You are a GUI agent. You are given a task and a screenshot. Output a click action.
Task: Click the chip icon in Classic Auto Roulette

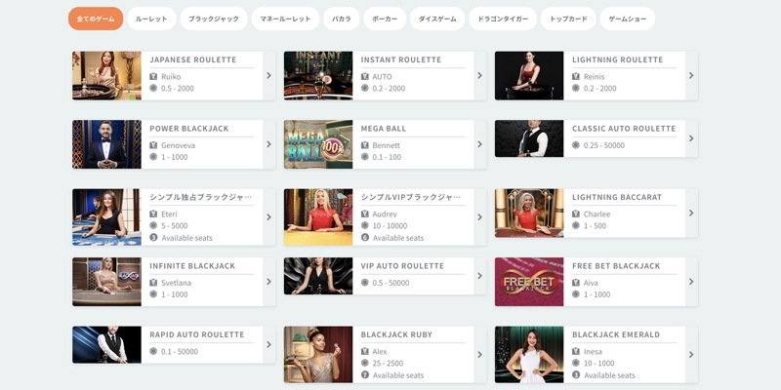[576, 145]
